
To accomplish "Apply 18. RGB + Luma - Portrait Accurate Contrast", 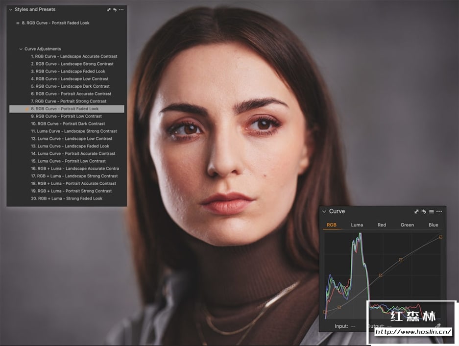I will 73,183.
